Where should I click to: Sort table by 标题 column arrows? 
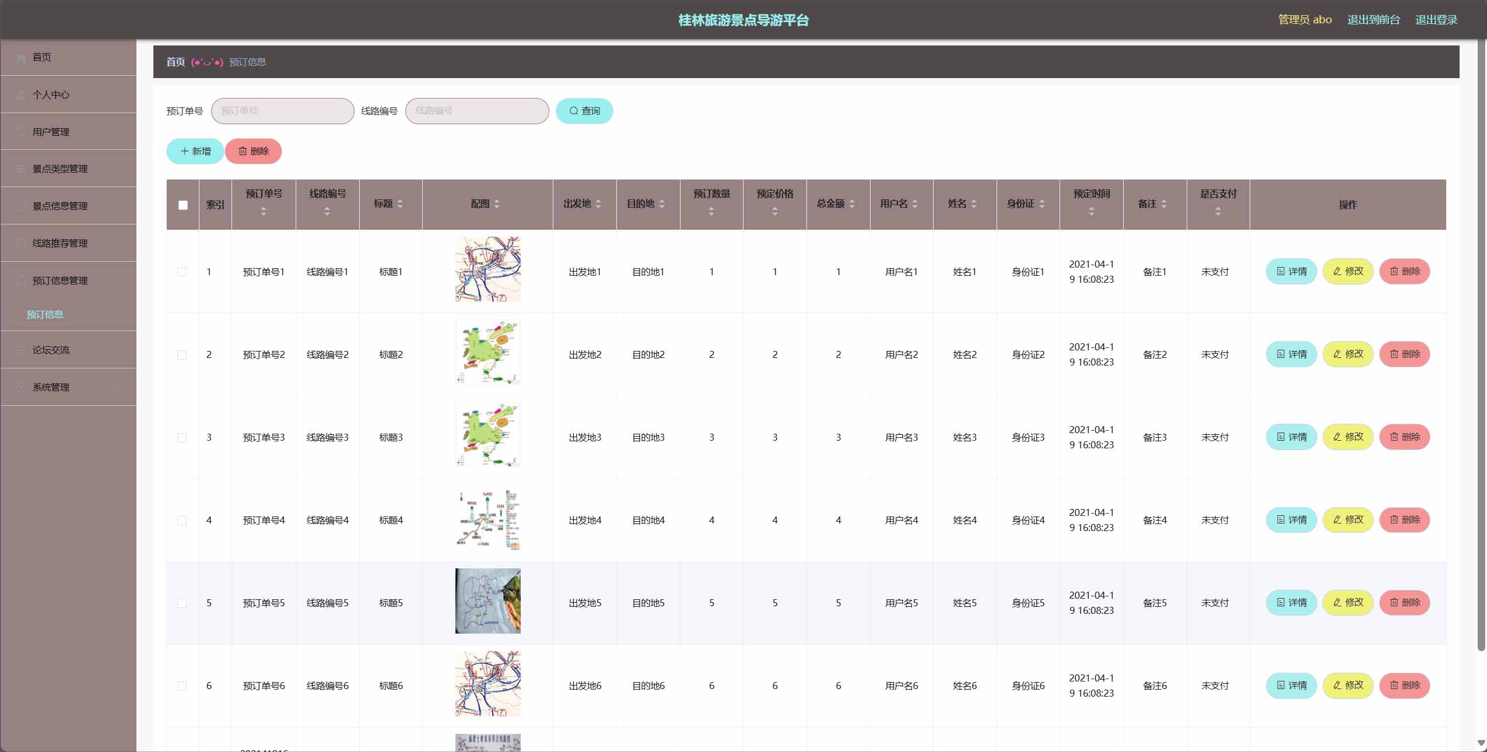tap(400, 204)
